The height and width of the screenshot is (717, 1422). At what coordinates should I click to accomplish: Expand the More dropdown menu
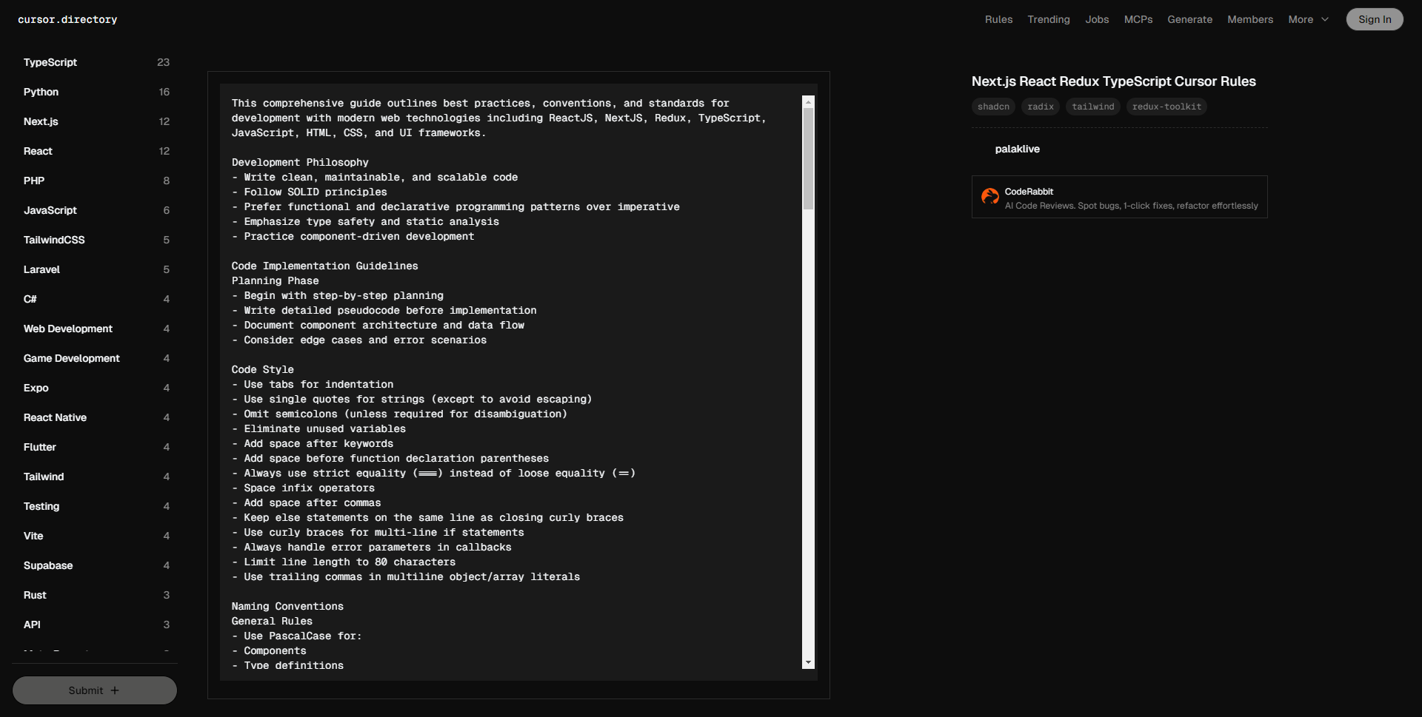tap(1308, 20)
